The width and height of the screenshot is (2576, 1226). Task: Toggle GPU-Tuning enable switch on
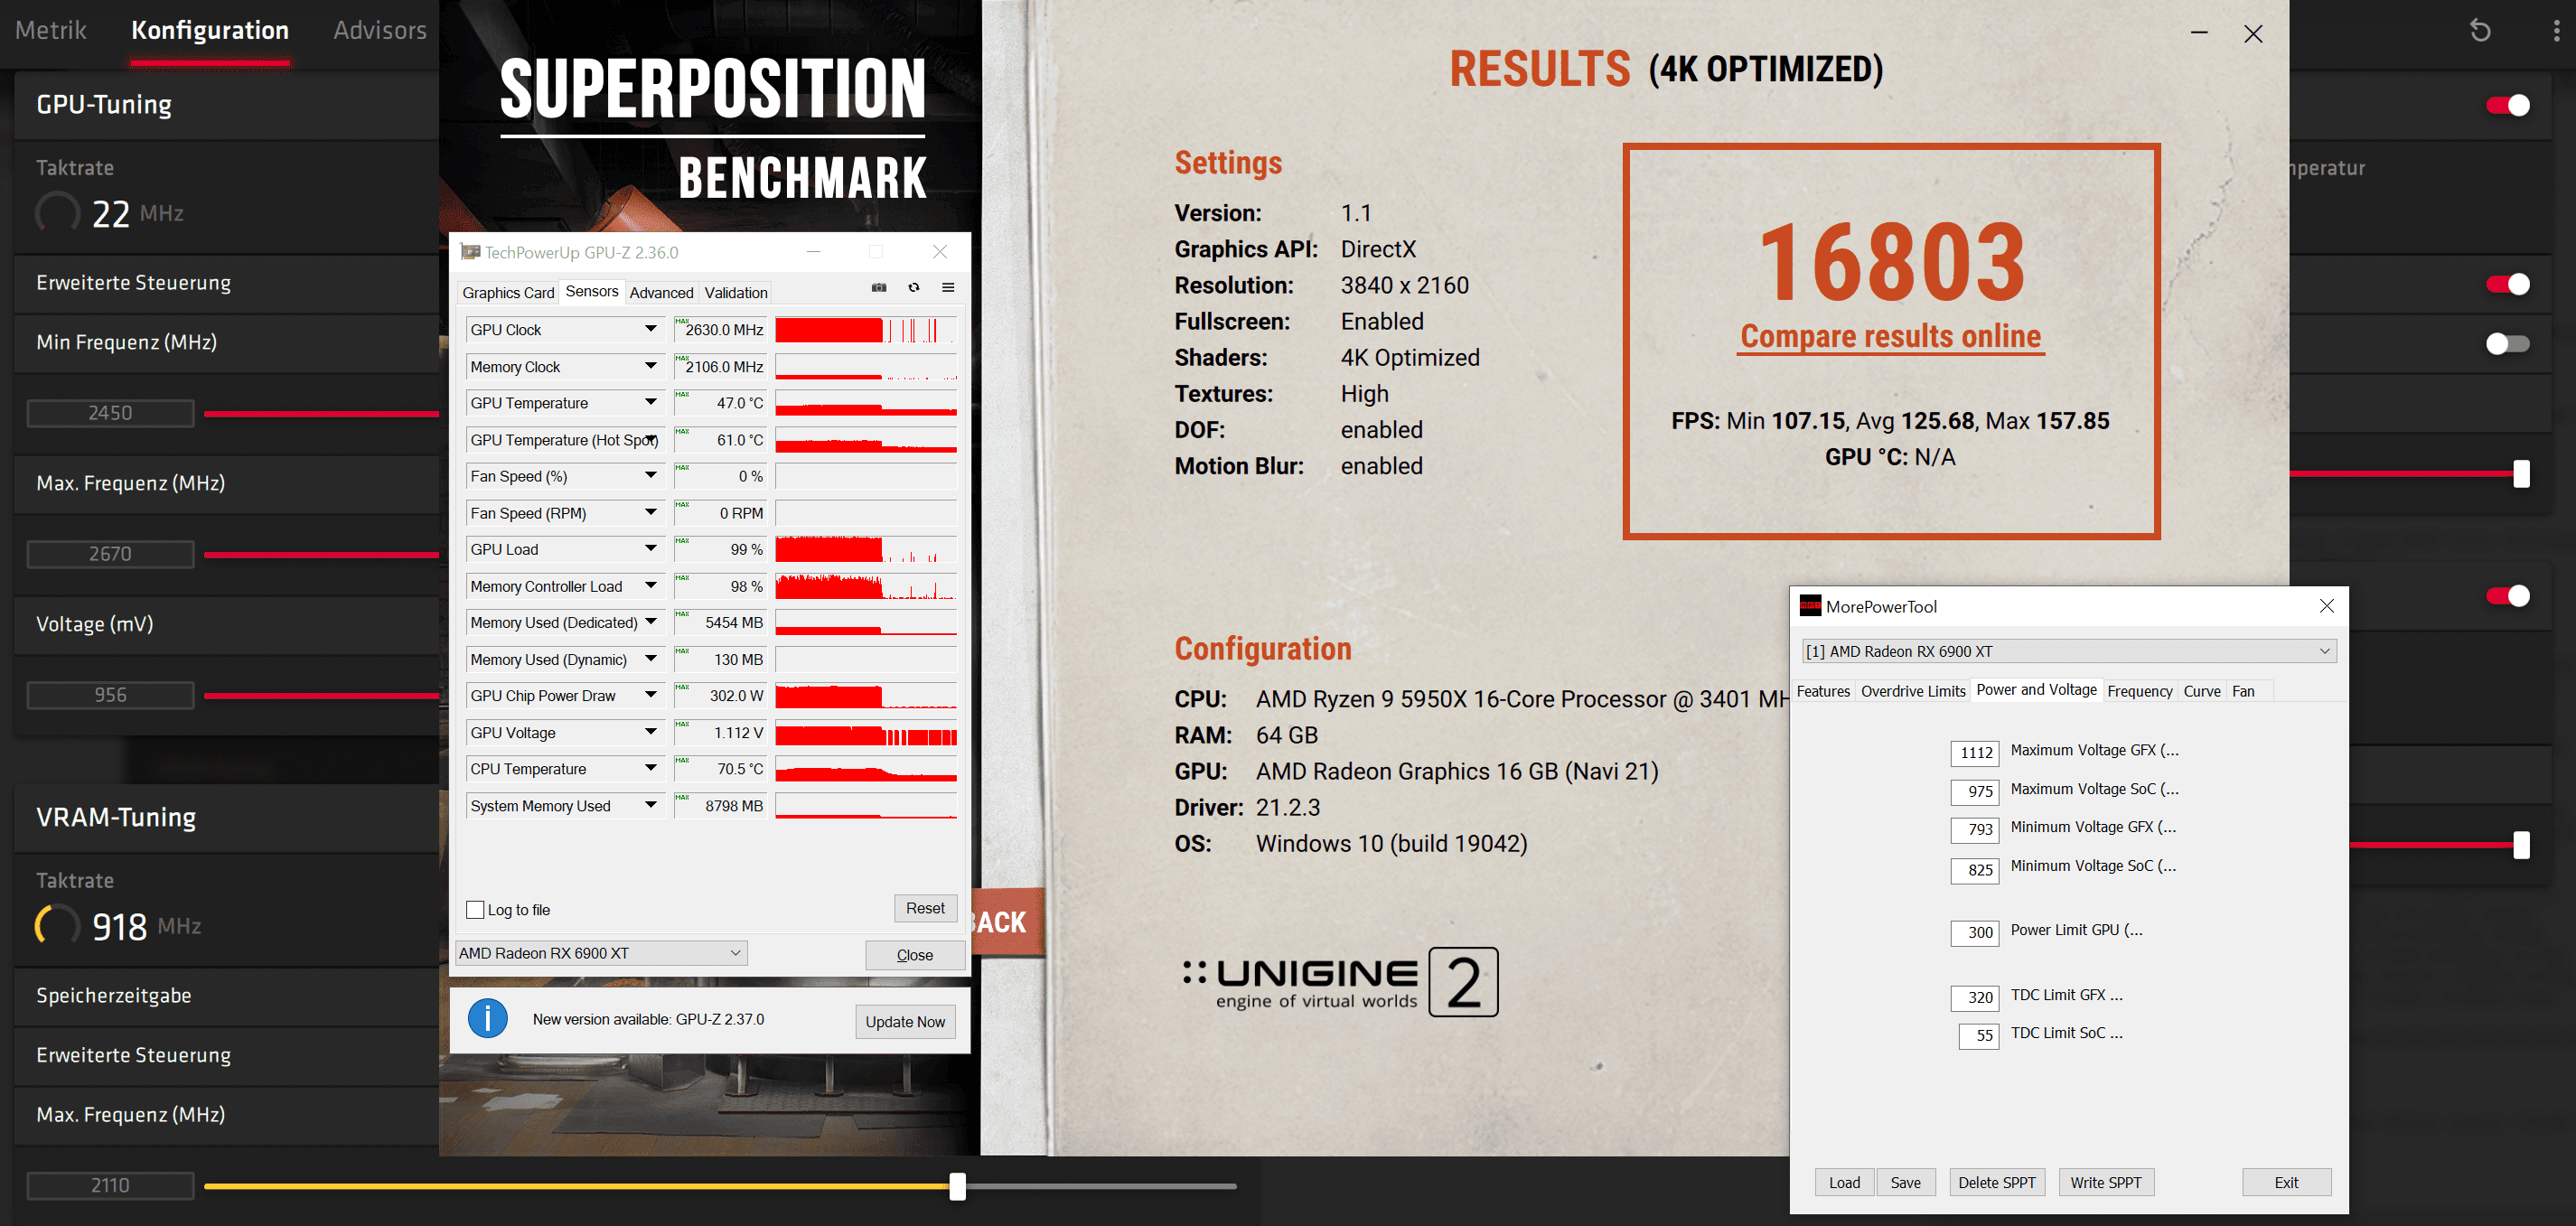pyautogui.click(x=2507, y=105)
